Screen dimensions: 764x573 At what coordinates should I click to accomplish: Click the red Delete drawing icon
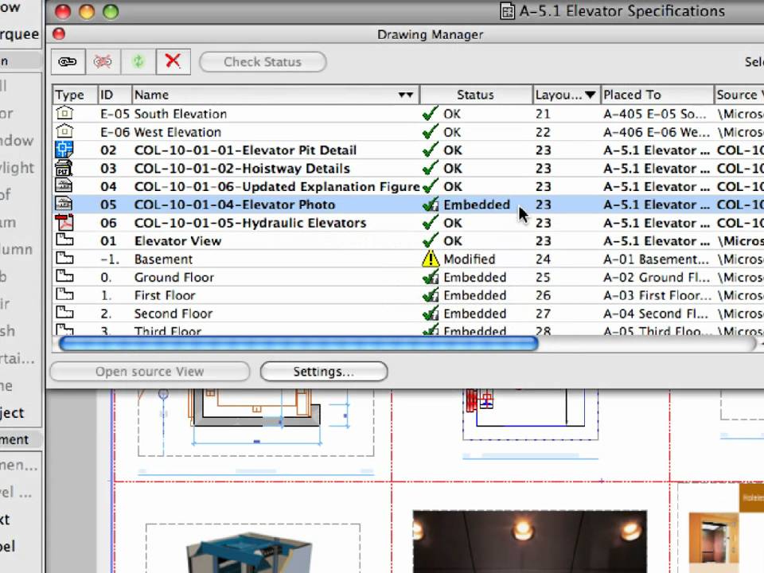173,62
